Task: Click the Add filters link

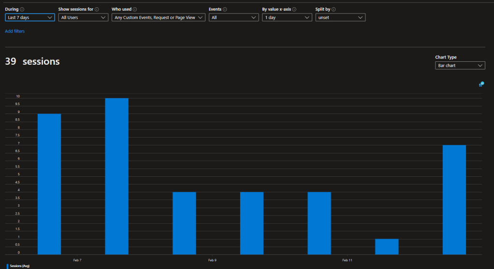Action: [15, 31]
